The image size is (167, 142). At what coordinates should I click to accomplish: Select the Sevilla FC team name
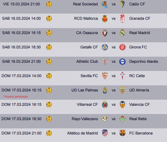coord(89,76)
